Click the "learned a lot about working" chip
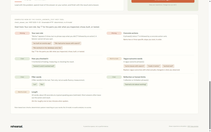This screenshot has width=211, height=132. 136,84
